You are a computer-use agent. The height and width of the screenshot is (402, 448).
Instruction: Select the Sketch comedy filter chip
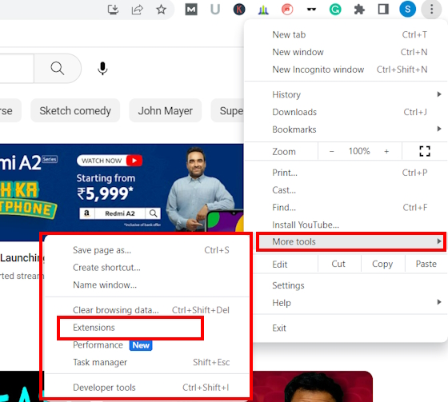[x=75, y=110]
